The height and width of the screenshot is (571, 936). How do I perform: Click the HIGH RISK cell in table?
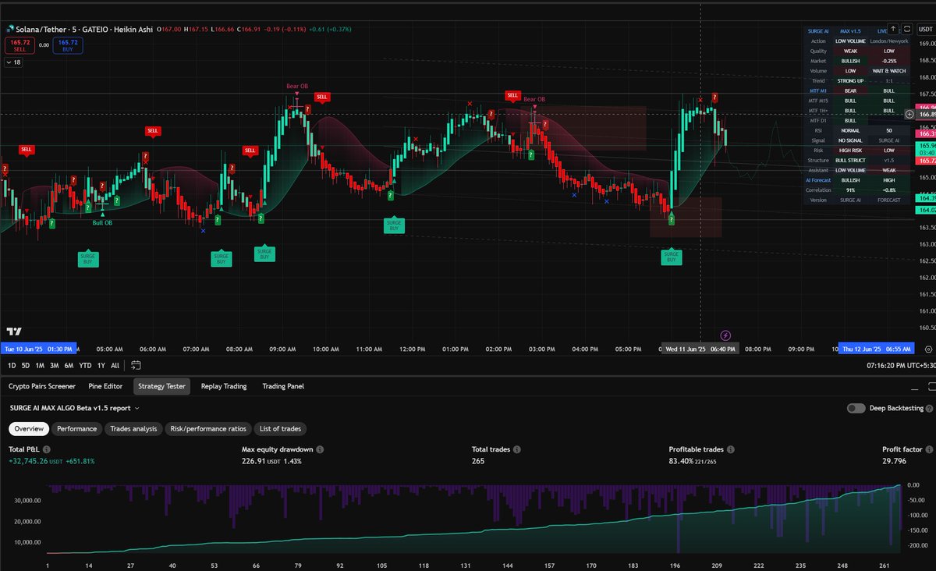(850, 150)
